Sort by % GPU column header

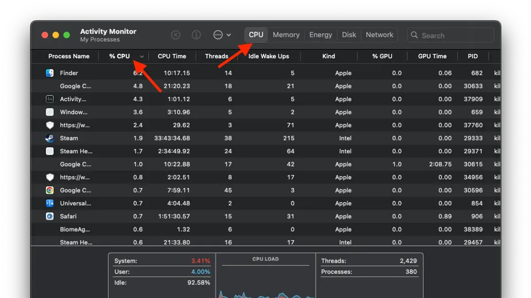pyautogui.click(x=382, y=56)
